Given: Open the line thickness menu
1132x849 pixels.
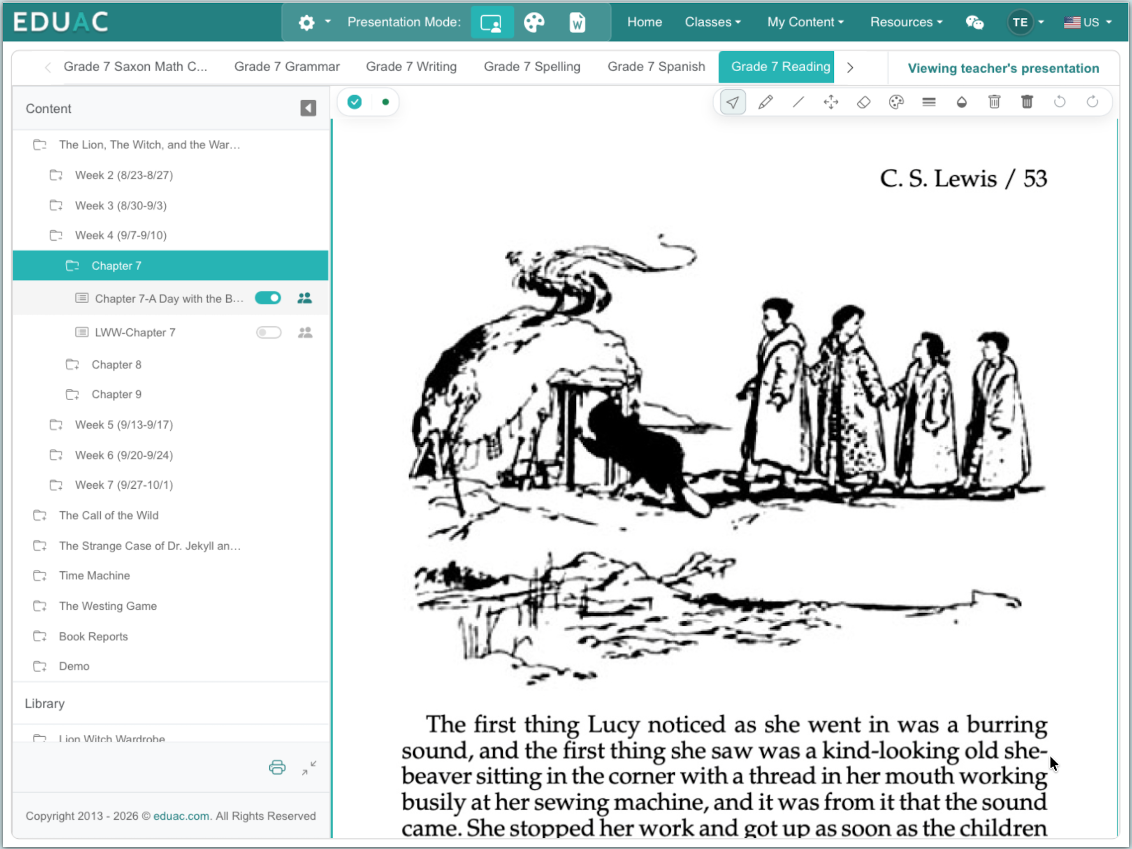Looking at the screenshot, I should pyautogui.click(x=929, y=102).
